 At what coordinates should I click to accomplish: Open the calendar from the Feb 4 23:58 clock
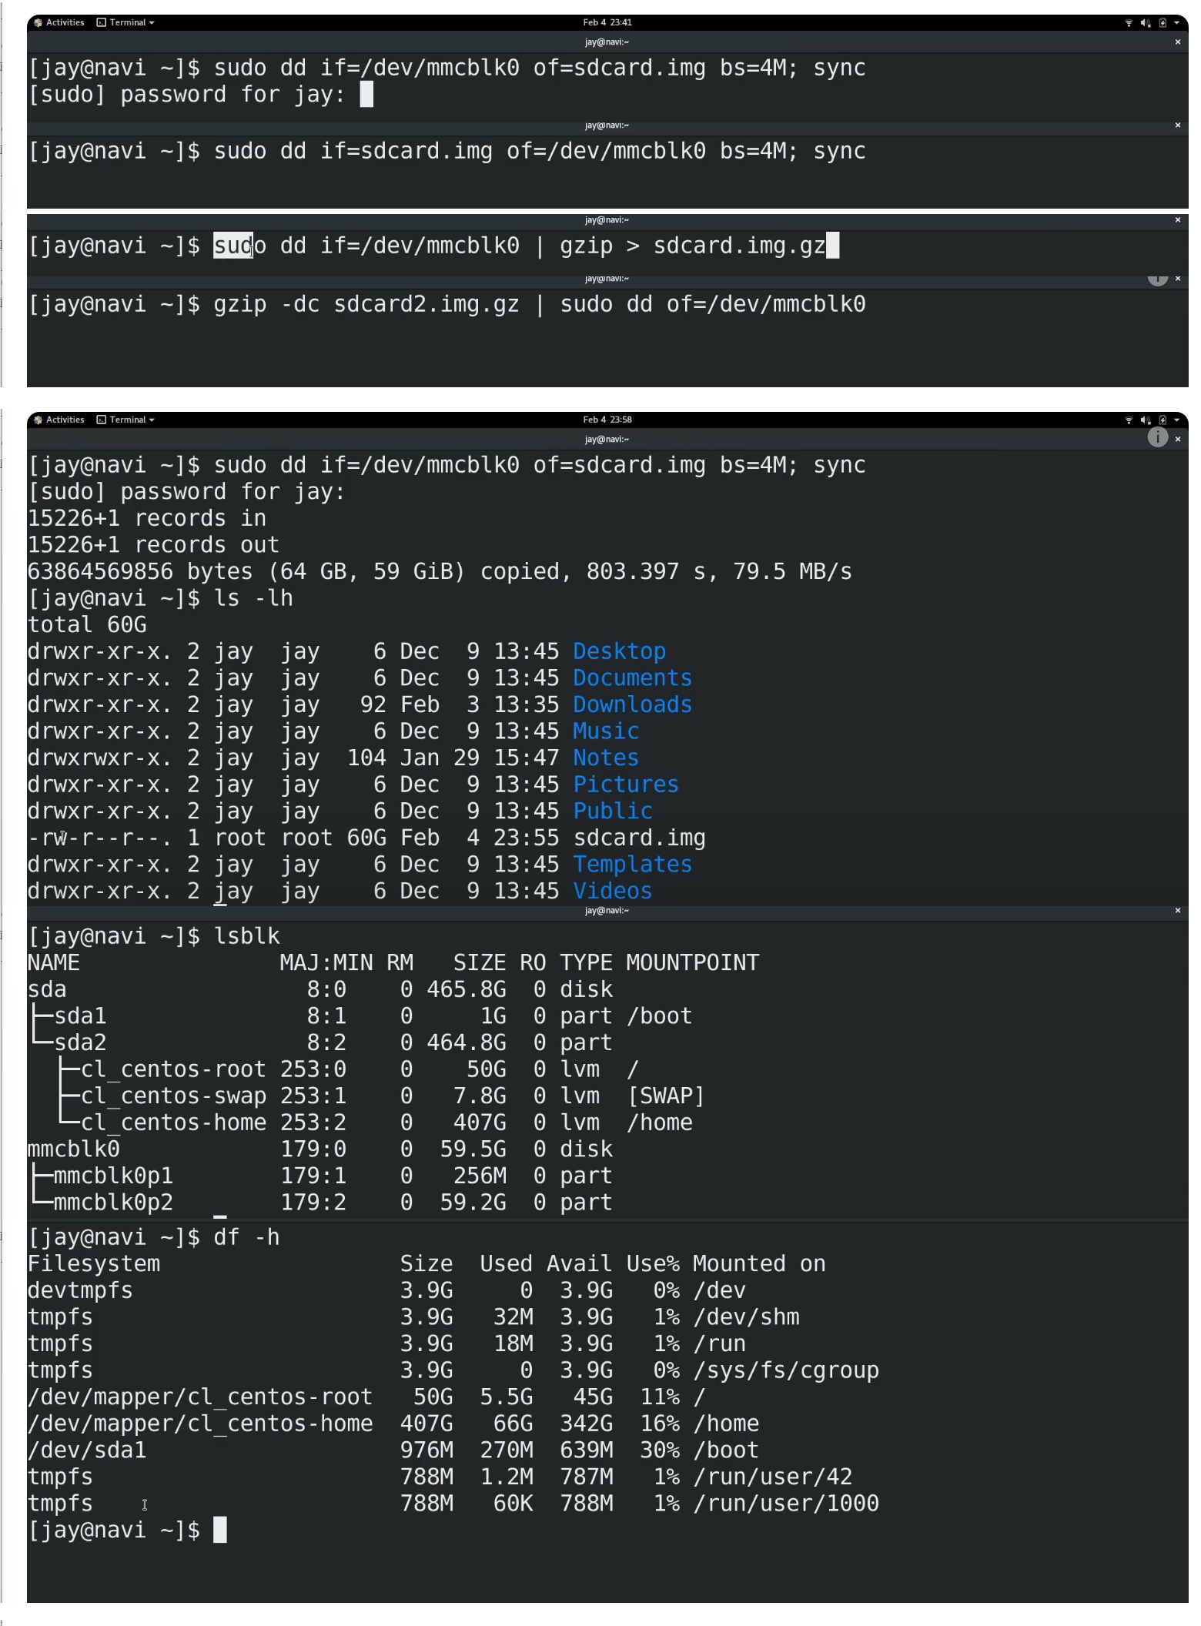(x=607, y=420)
